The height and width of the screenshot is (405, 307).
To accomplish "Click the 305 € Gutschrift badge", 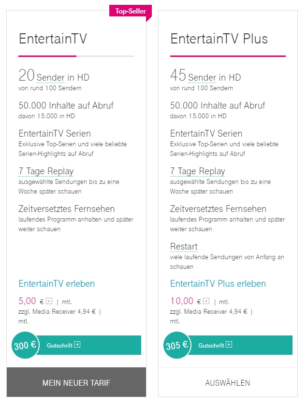I will pos(176,345).
